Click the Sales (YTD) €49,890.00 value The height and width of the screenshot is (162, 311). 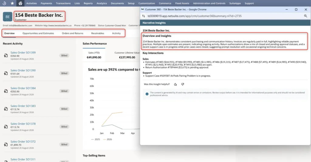point(94,57)
